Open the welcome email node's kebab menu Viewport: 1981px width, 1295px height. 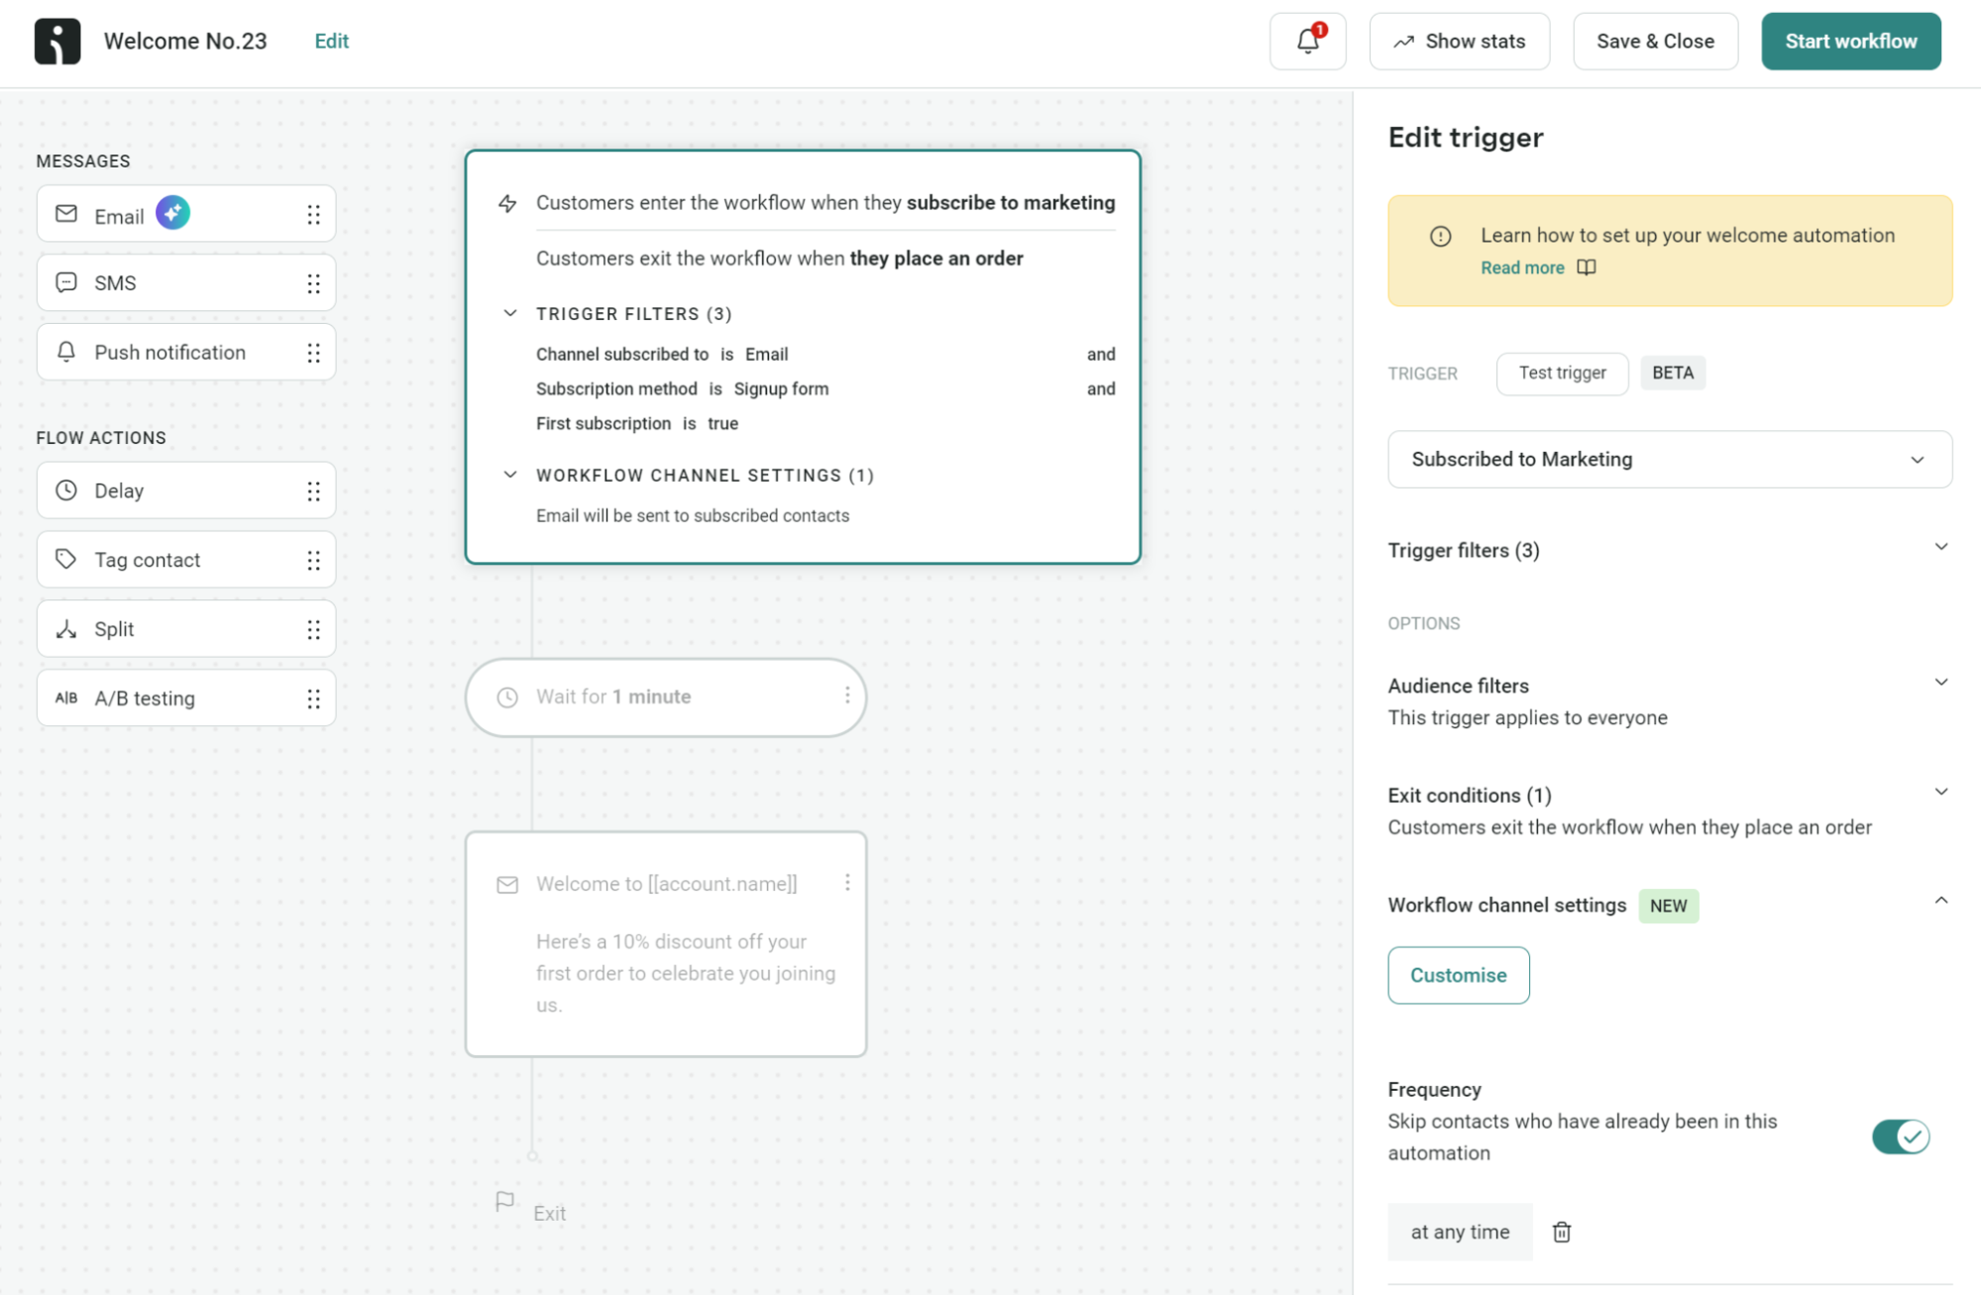point(847,881)
